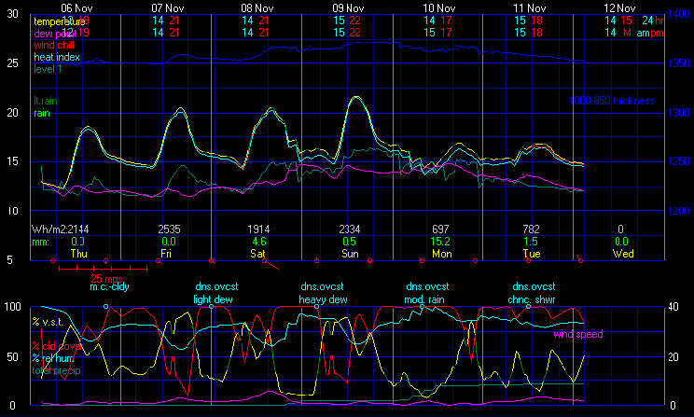Image resolution: width=694 pixels, height=417 pixels.
Task: Click the '1000-850 thickness' label
Action: point(611,101)
